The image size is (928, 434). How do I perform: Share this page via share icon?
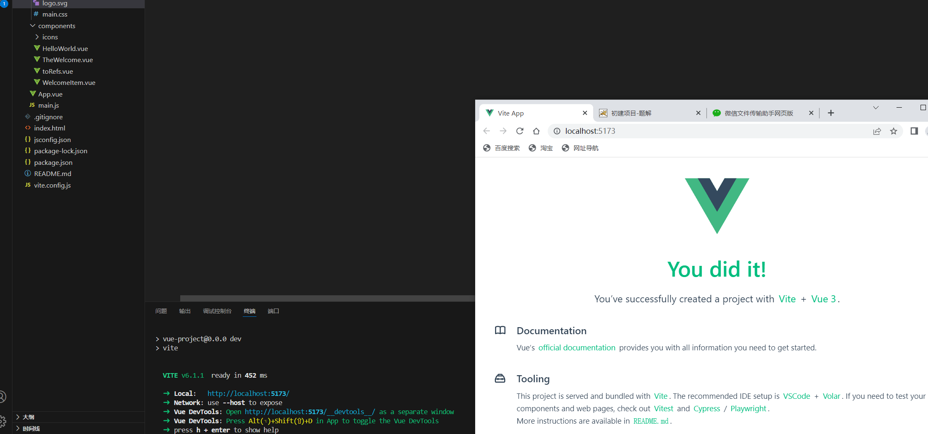tap(877, 131)
